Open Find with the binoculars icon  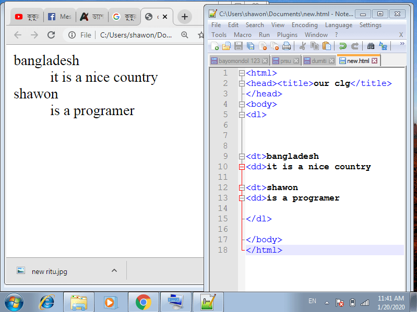pyautogui.click(x=371, y=46)
